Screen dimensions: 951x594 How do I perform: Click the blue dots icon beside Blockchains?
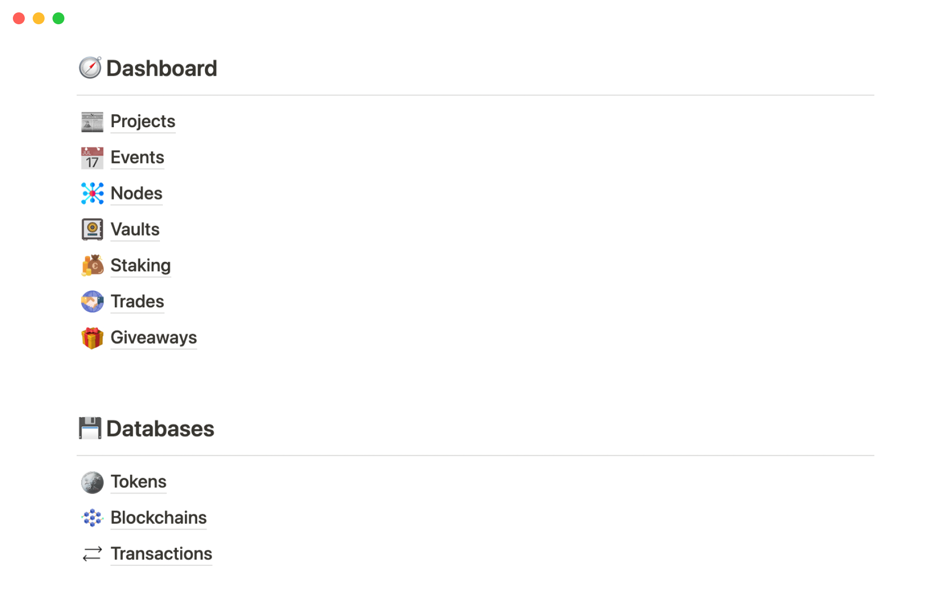pyautogui.click(x=92, y=518)
